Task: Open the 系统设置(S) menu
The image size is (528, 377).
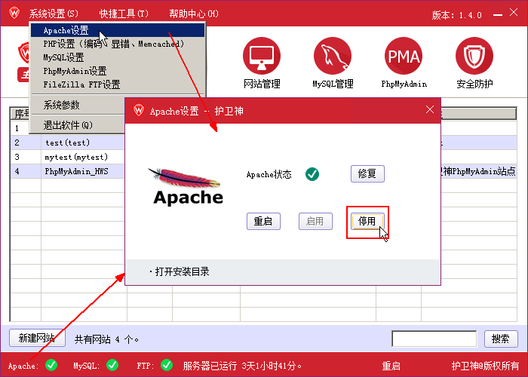Action: tap(54, 14)
